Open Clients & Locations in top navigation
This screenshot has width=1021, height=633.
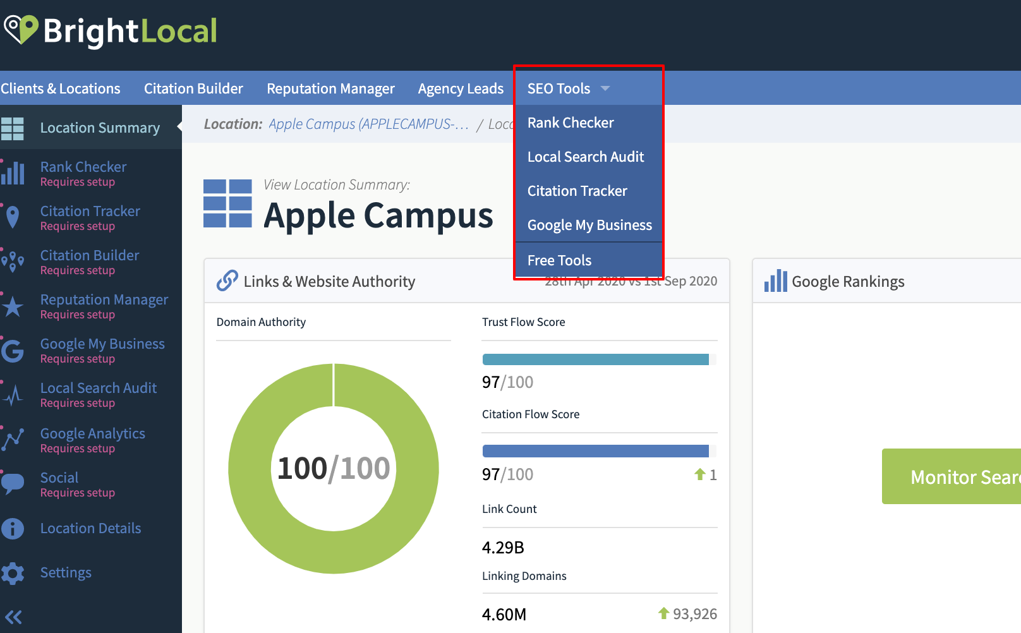[x=61, y=88]
